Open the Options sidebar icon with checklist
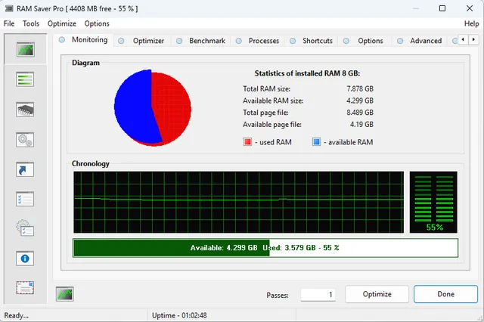The width and height of the screenshot is (484, 322). pyautogui.click(x=25, y=199)
